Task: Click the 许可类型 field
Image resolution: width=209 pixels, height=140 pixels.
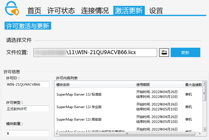Action: click(x=27, y=109)
